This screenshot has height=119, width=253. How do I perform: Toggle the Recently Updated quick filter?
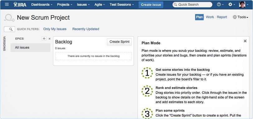[x=86, y=29]
